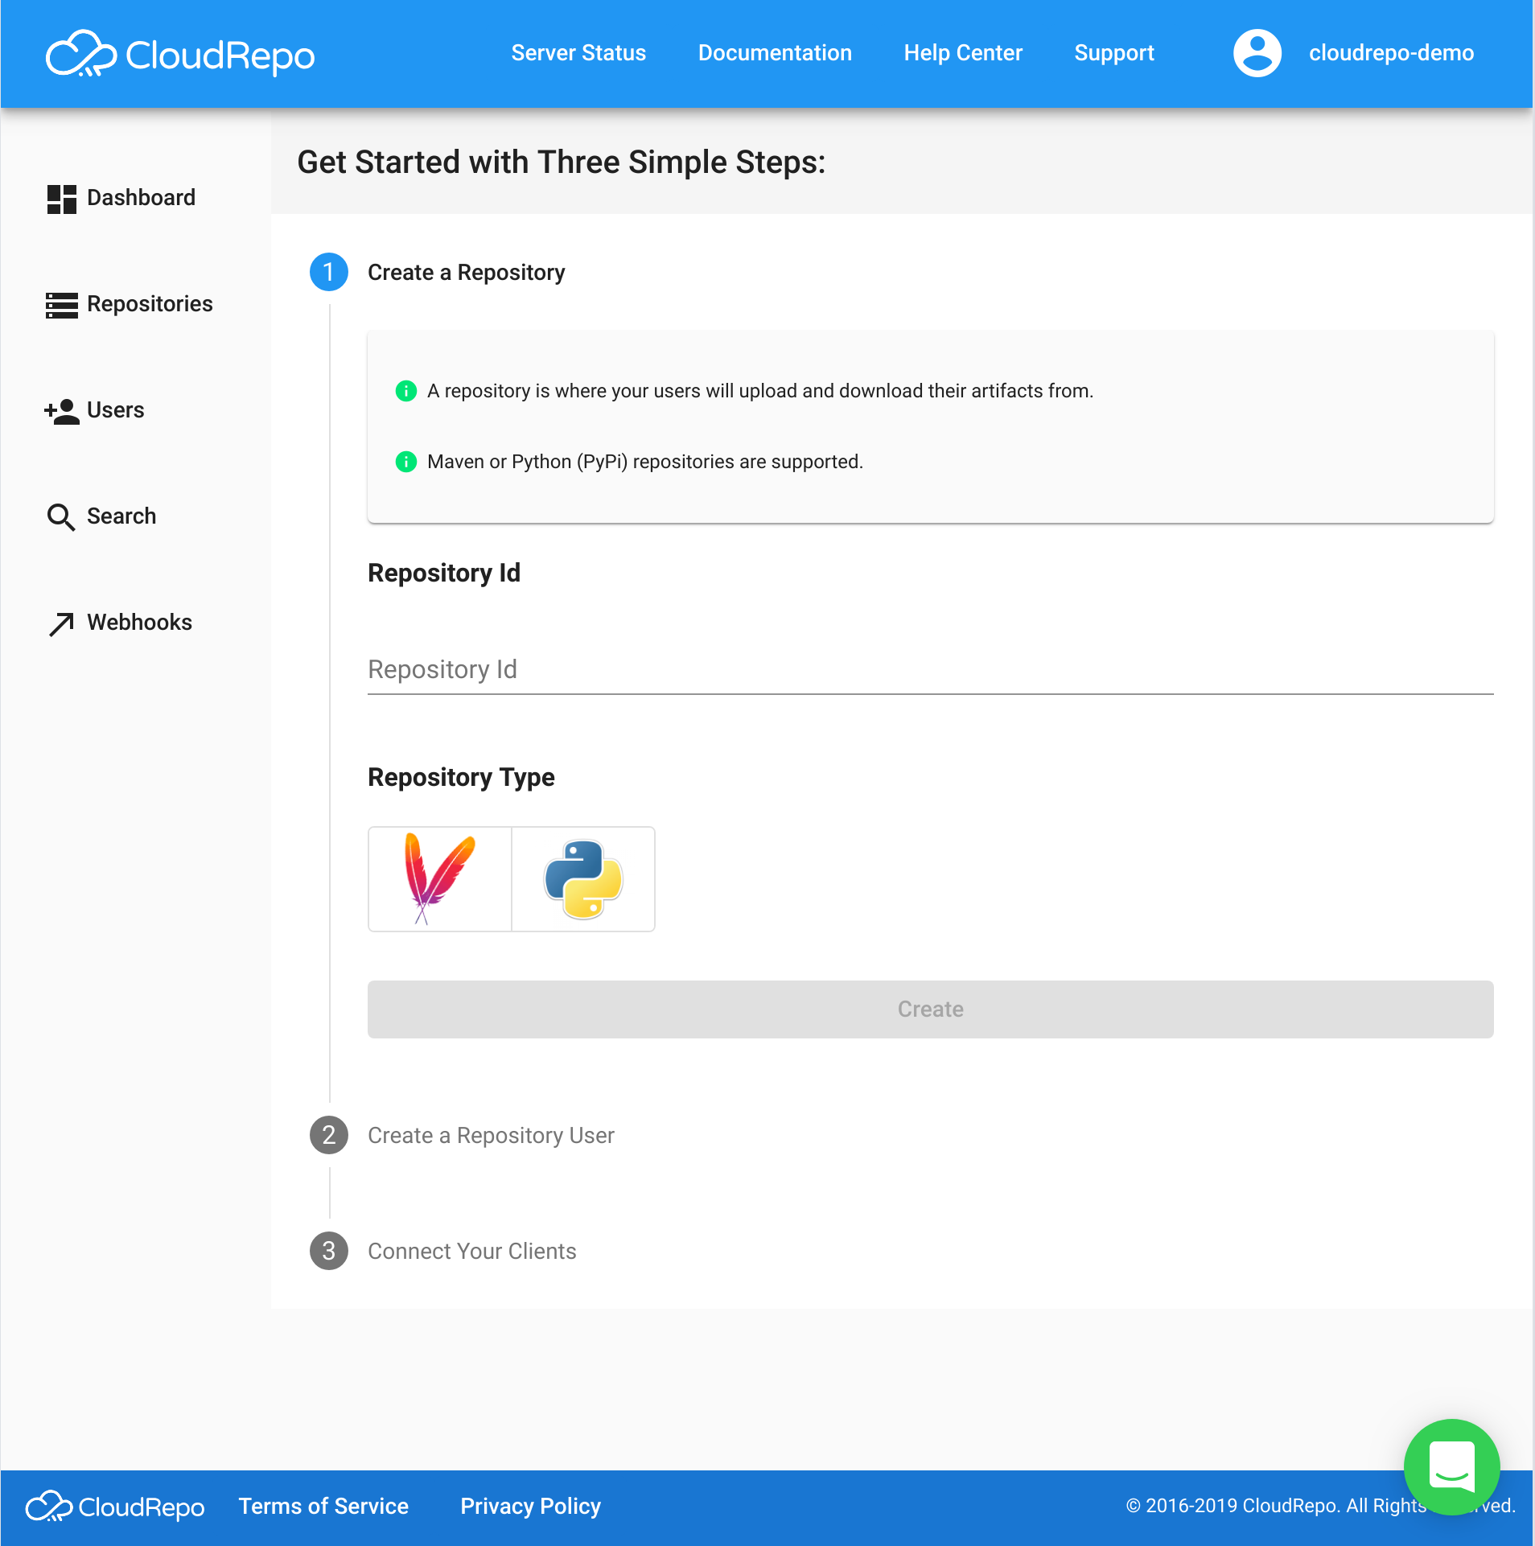Image resolution: width=1535 pixels, height=1546 pixels.
Task: Click the Webhooks arrow icon
Action: coord(62,623)
